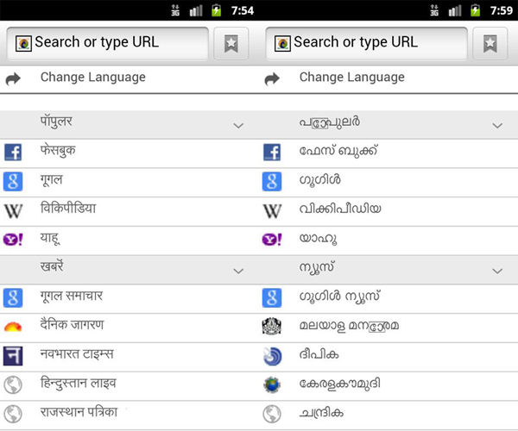
Task: Tap the Deepika swirl icon beside ദീപിക
Action: tap(272, 355)
